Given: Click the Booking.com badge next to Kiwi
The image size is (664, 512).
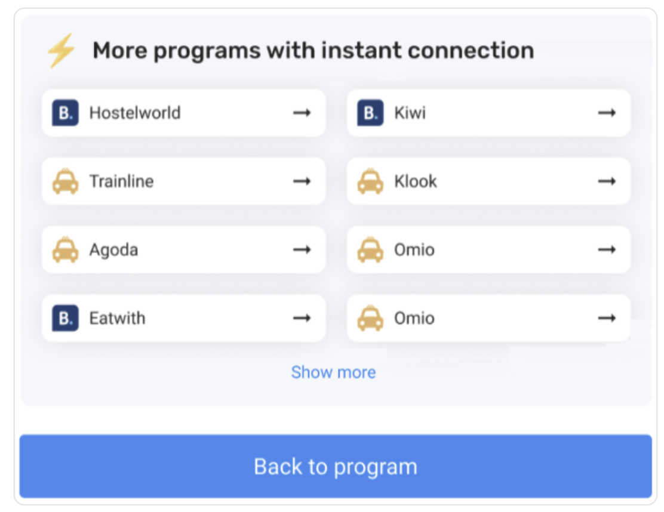Looking at the screenshot, I should click(x=370, y=113).
